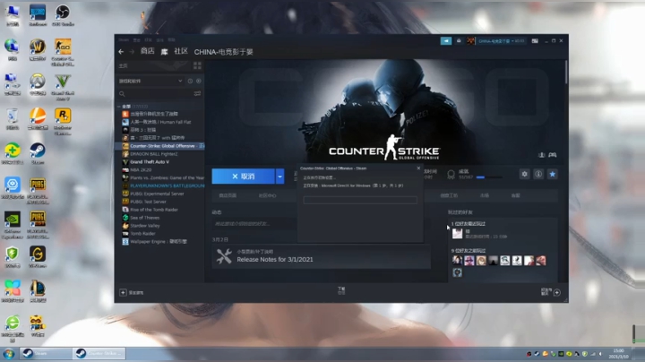Click the Overwatch desktop icon
This screenshot has width=645, height=362.
coord(38,84)
